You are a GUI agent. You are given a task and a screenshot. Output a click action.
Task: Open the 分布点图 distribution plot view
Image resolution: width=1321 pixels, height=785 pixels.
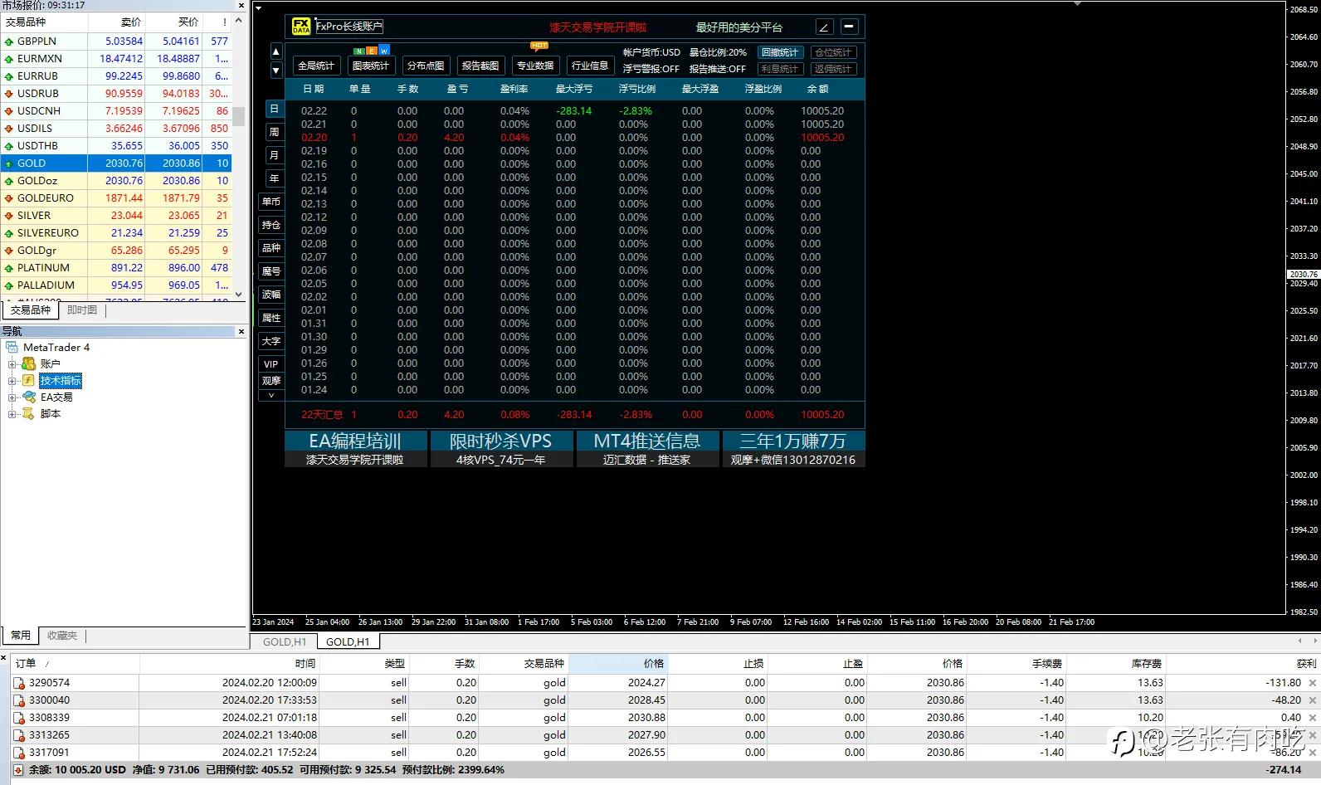(x=426, y=66)
